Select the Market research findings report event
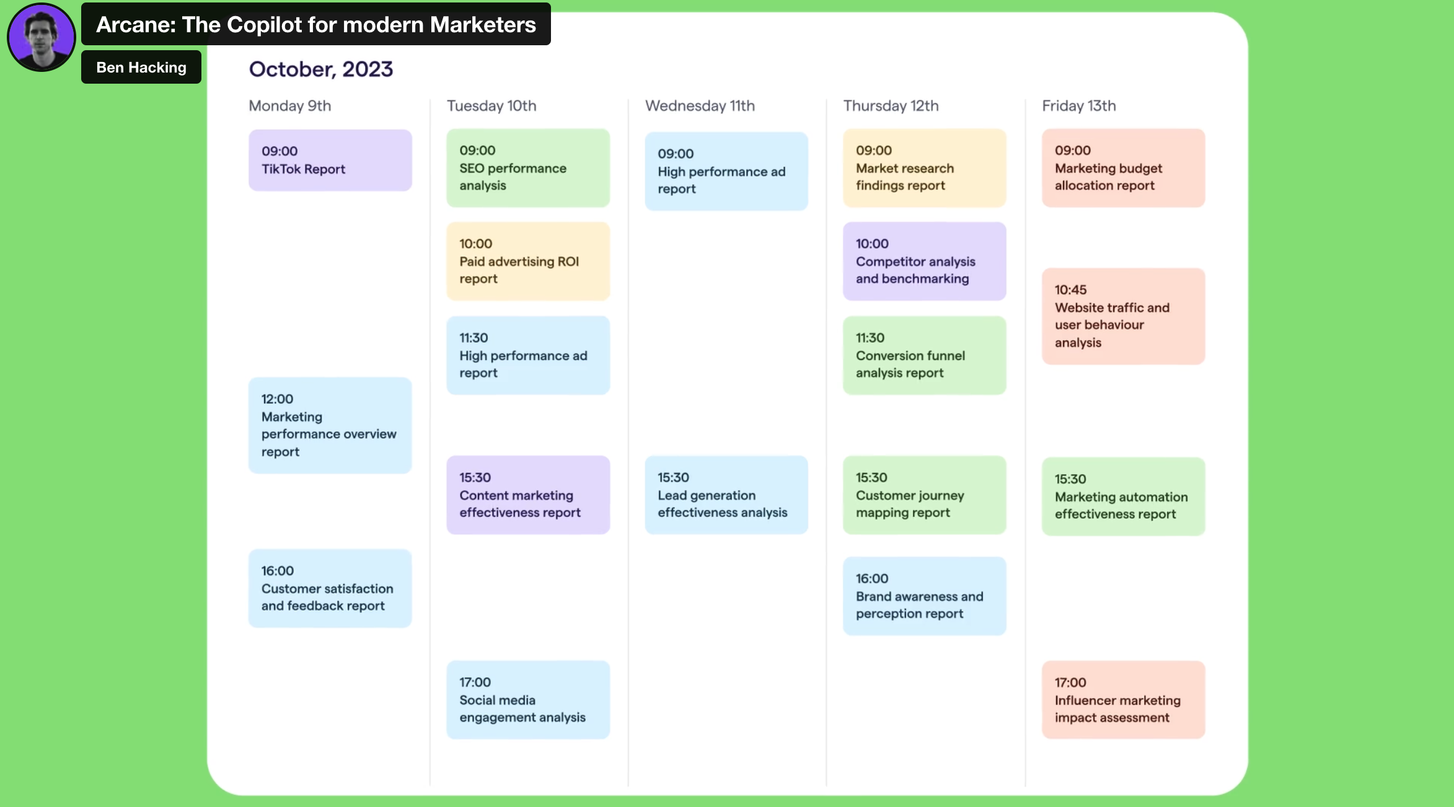The image size is (1454, 807). pos(925,168)
